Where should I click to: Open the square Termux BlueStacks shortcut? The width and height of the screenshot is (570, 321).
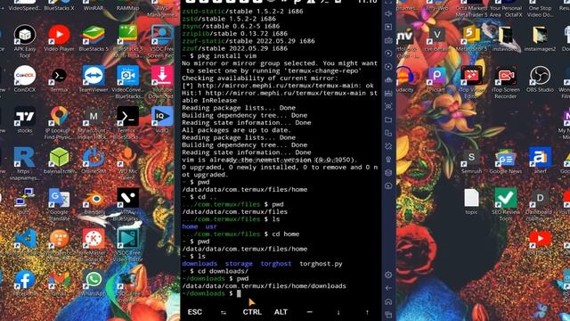(x=127, y=123)
